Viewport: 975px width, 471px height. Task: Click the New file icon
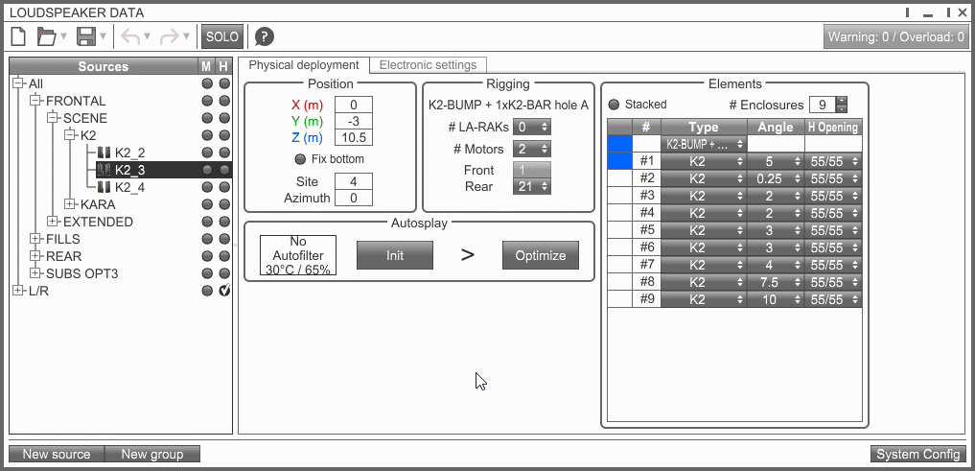tap(18, 36)
